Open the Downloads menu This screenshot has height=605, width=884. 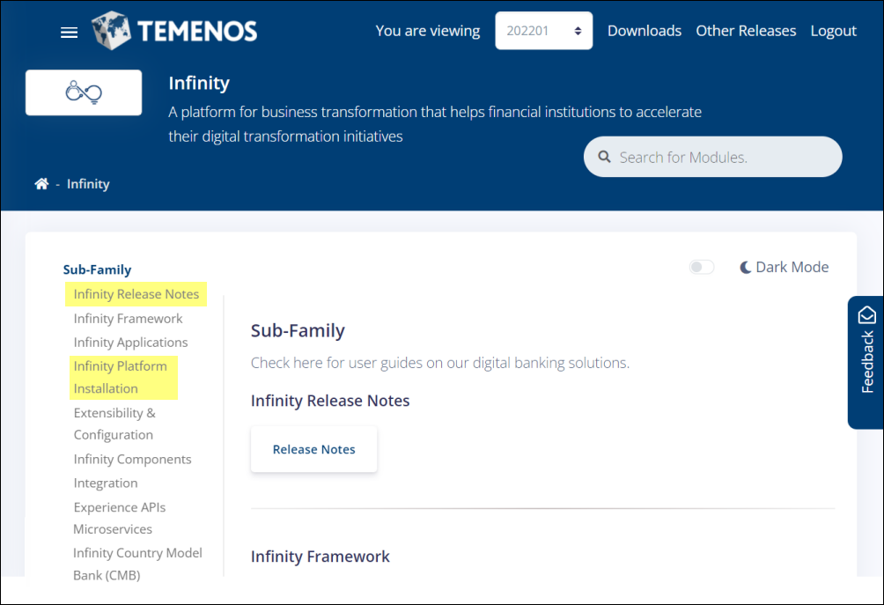[x=644, y=30]
